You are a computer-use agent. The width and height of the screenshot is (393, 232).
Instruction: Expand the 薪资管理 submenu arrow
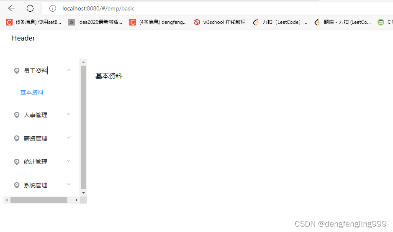[69, 138]
